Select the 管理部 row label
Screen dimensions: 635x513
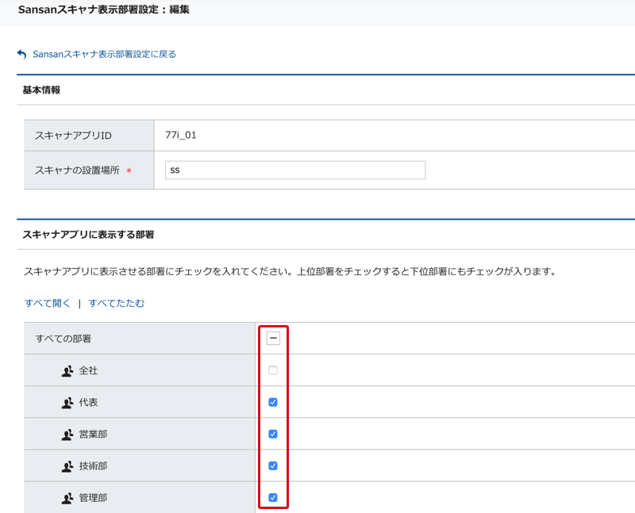[x=93, y=498]
